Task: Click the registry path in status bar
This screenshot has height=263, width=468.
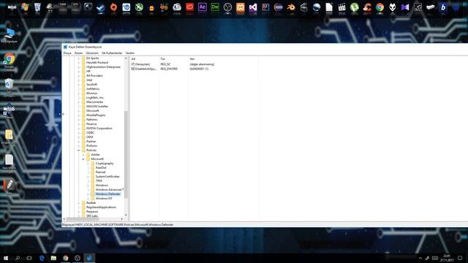Action: click(118, 225)
